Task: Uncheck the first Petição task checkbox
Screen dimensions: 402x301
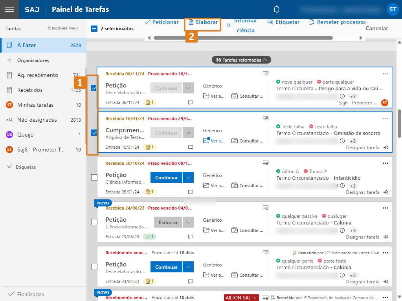Action: click(94, 88)
